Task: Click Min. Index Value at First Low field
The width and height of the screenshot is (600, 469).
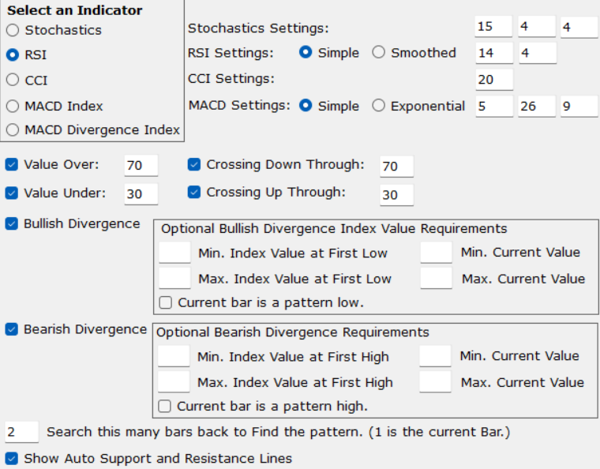Action: (174, 253)
